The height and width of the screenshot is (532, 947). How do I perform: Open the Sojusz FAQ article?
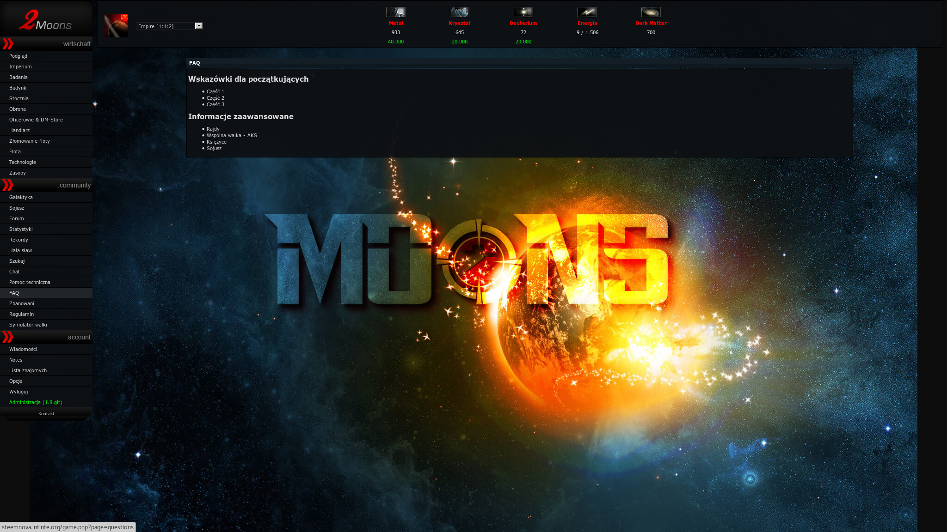point(214,148)
